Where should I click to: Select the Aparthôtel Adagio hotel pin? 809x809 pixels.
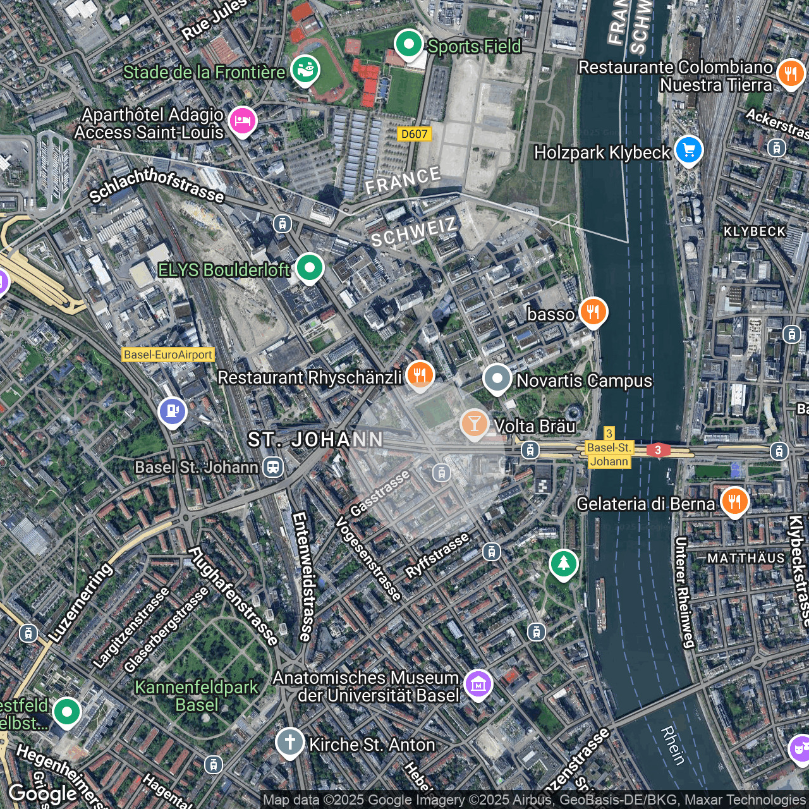(x=243, y=121)
